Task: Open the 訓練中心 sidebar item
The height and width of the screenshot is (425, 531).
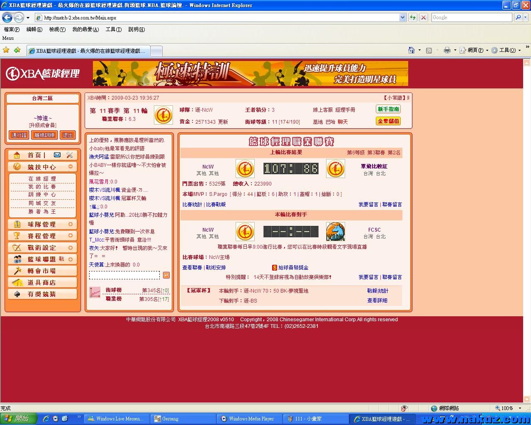Action: point(42,195)
